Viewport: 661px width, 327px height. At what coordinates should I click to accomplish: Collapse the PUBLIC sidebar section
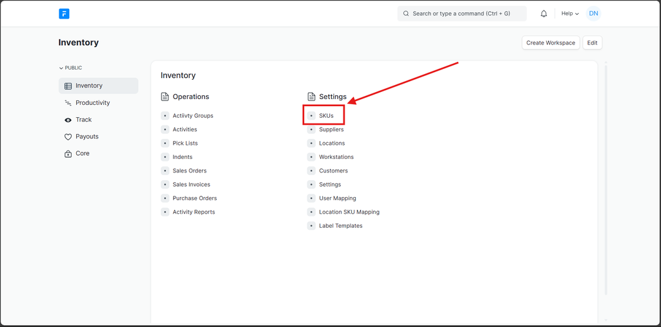coord(70,68)
